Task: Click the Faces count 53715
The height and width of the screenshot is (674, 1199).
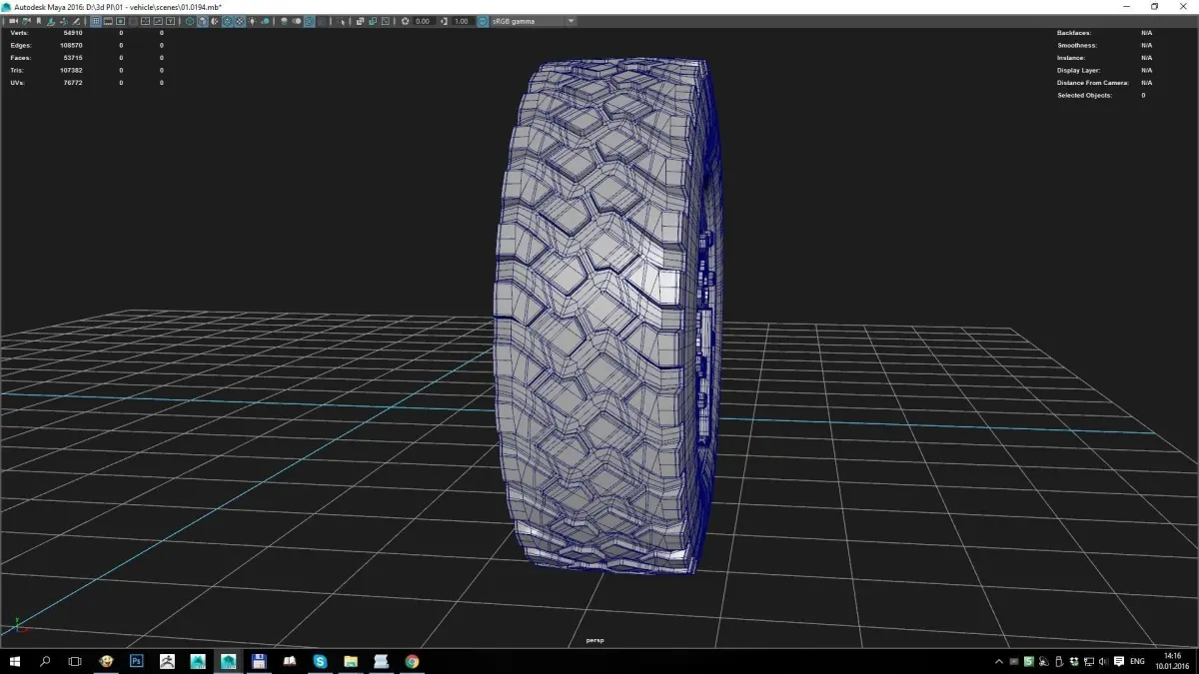Action: [x=73, y=58]
